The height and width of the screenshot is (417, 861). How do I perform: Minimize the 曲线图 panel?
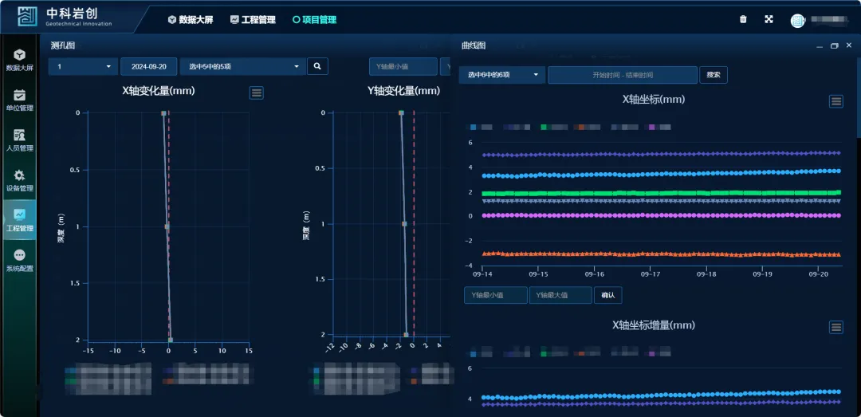(x=820, y=46)
